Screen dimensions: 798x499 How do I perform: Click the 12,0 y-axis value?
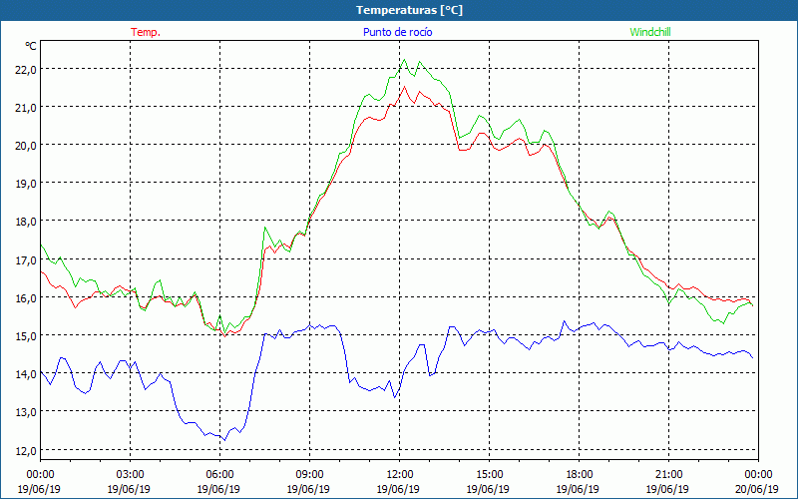point(26,451)
